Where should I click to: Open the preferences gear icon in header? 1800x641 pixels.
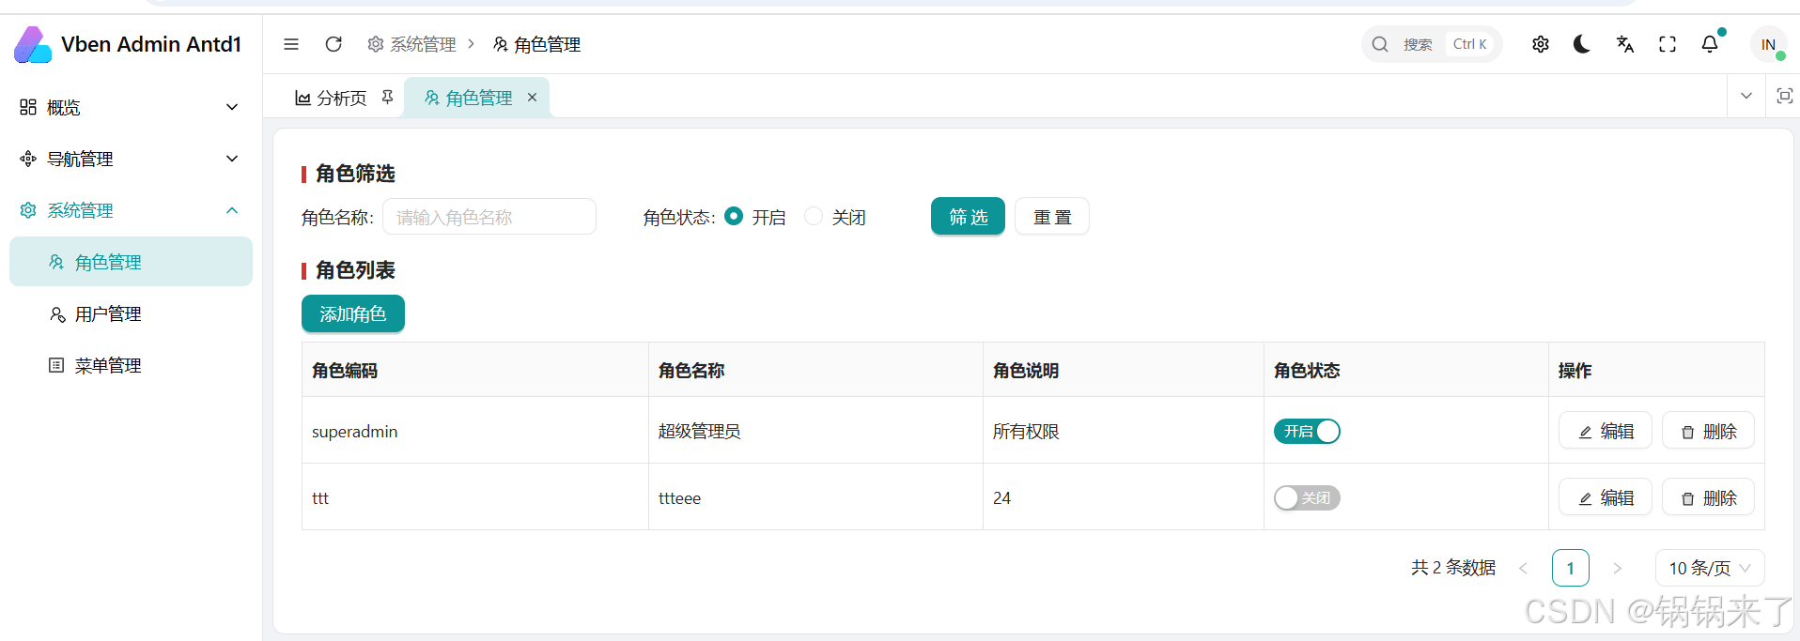(x=1541, y=44)
